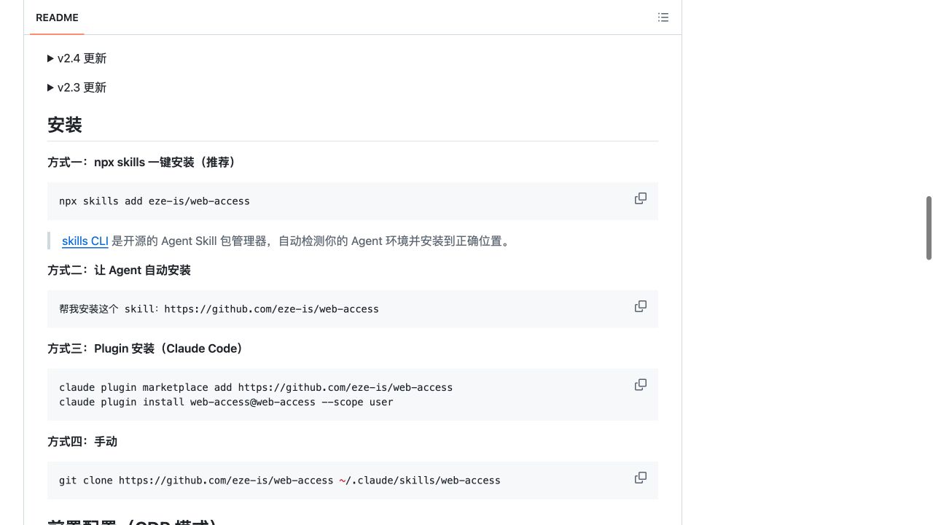The width and height of the screenshot is (933, 525).
Task: Click the 方式三：Plugin 安装 heading
Action: tap(148, 349)
